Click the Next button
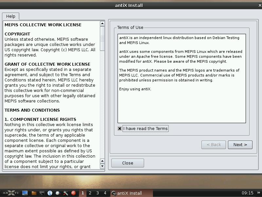 click(240, 145)
